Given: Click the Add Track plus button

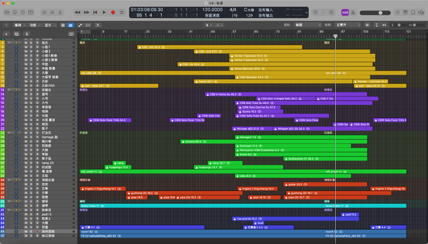Looking at the screenshot, I should tap(6, 34).
